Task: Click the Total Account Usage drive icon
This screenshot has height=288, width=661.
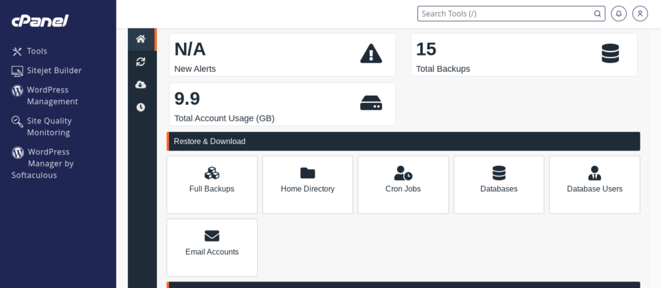Action: click(371, 103)
